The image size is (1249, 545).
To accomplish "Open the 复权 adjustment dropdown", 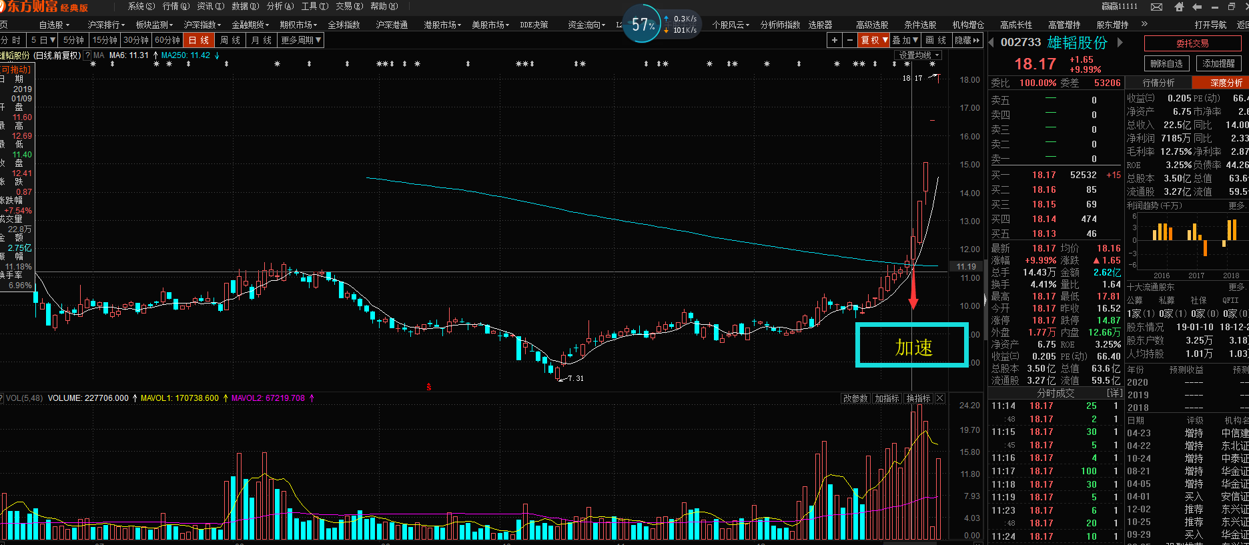I will click(874, 40).
